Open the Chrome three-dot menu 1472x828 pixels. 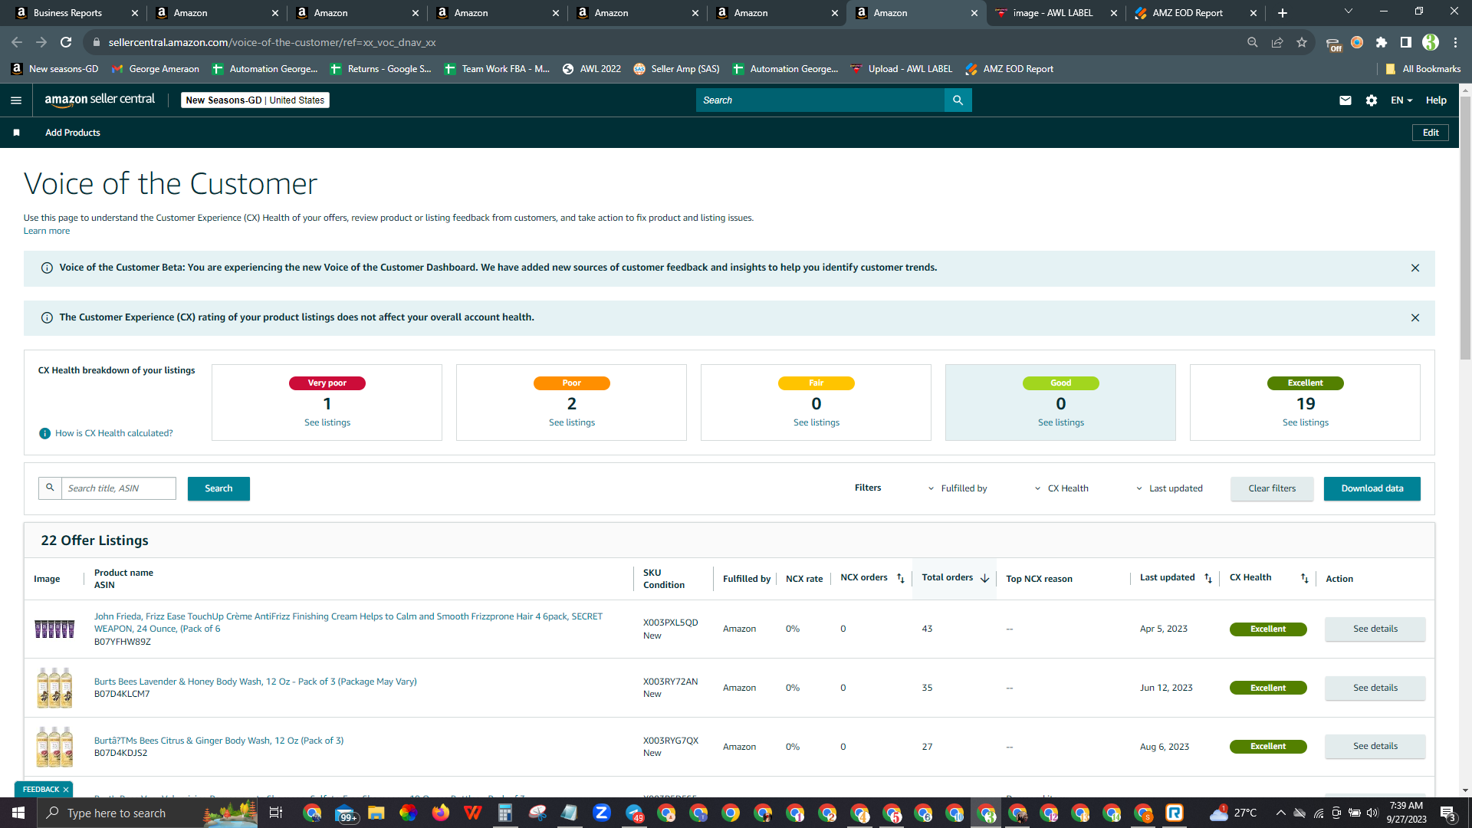(x=1455, y=43)
